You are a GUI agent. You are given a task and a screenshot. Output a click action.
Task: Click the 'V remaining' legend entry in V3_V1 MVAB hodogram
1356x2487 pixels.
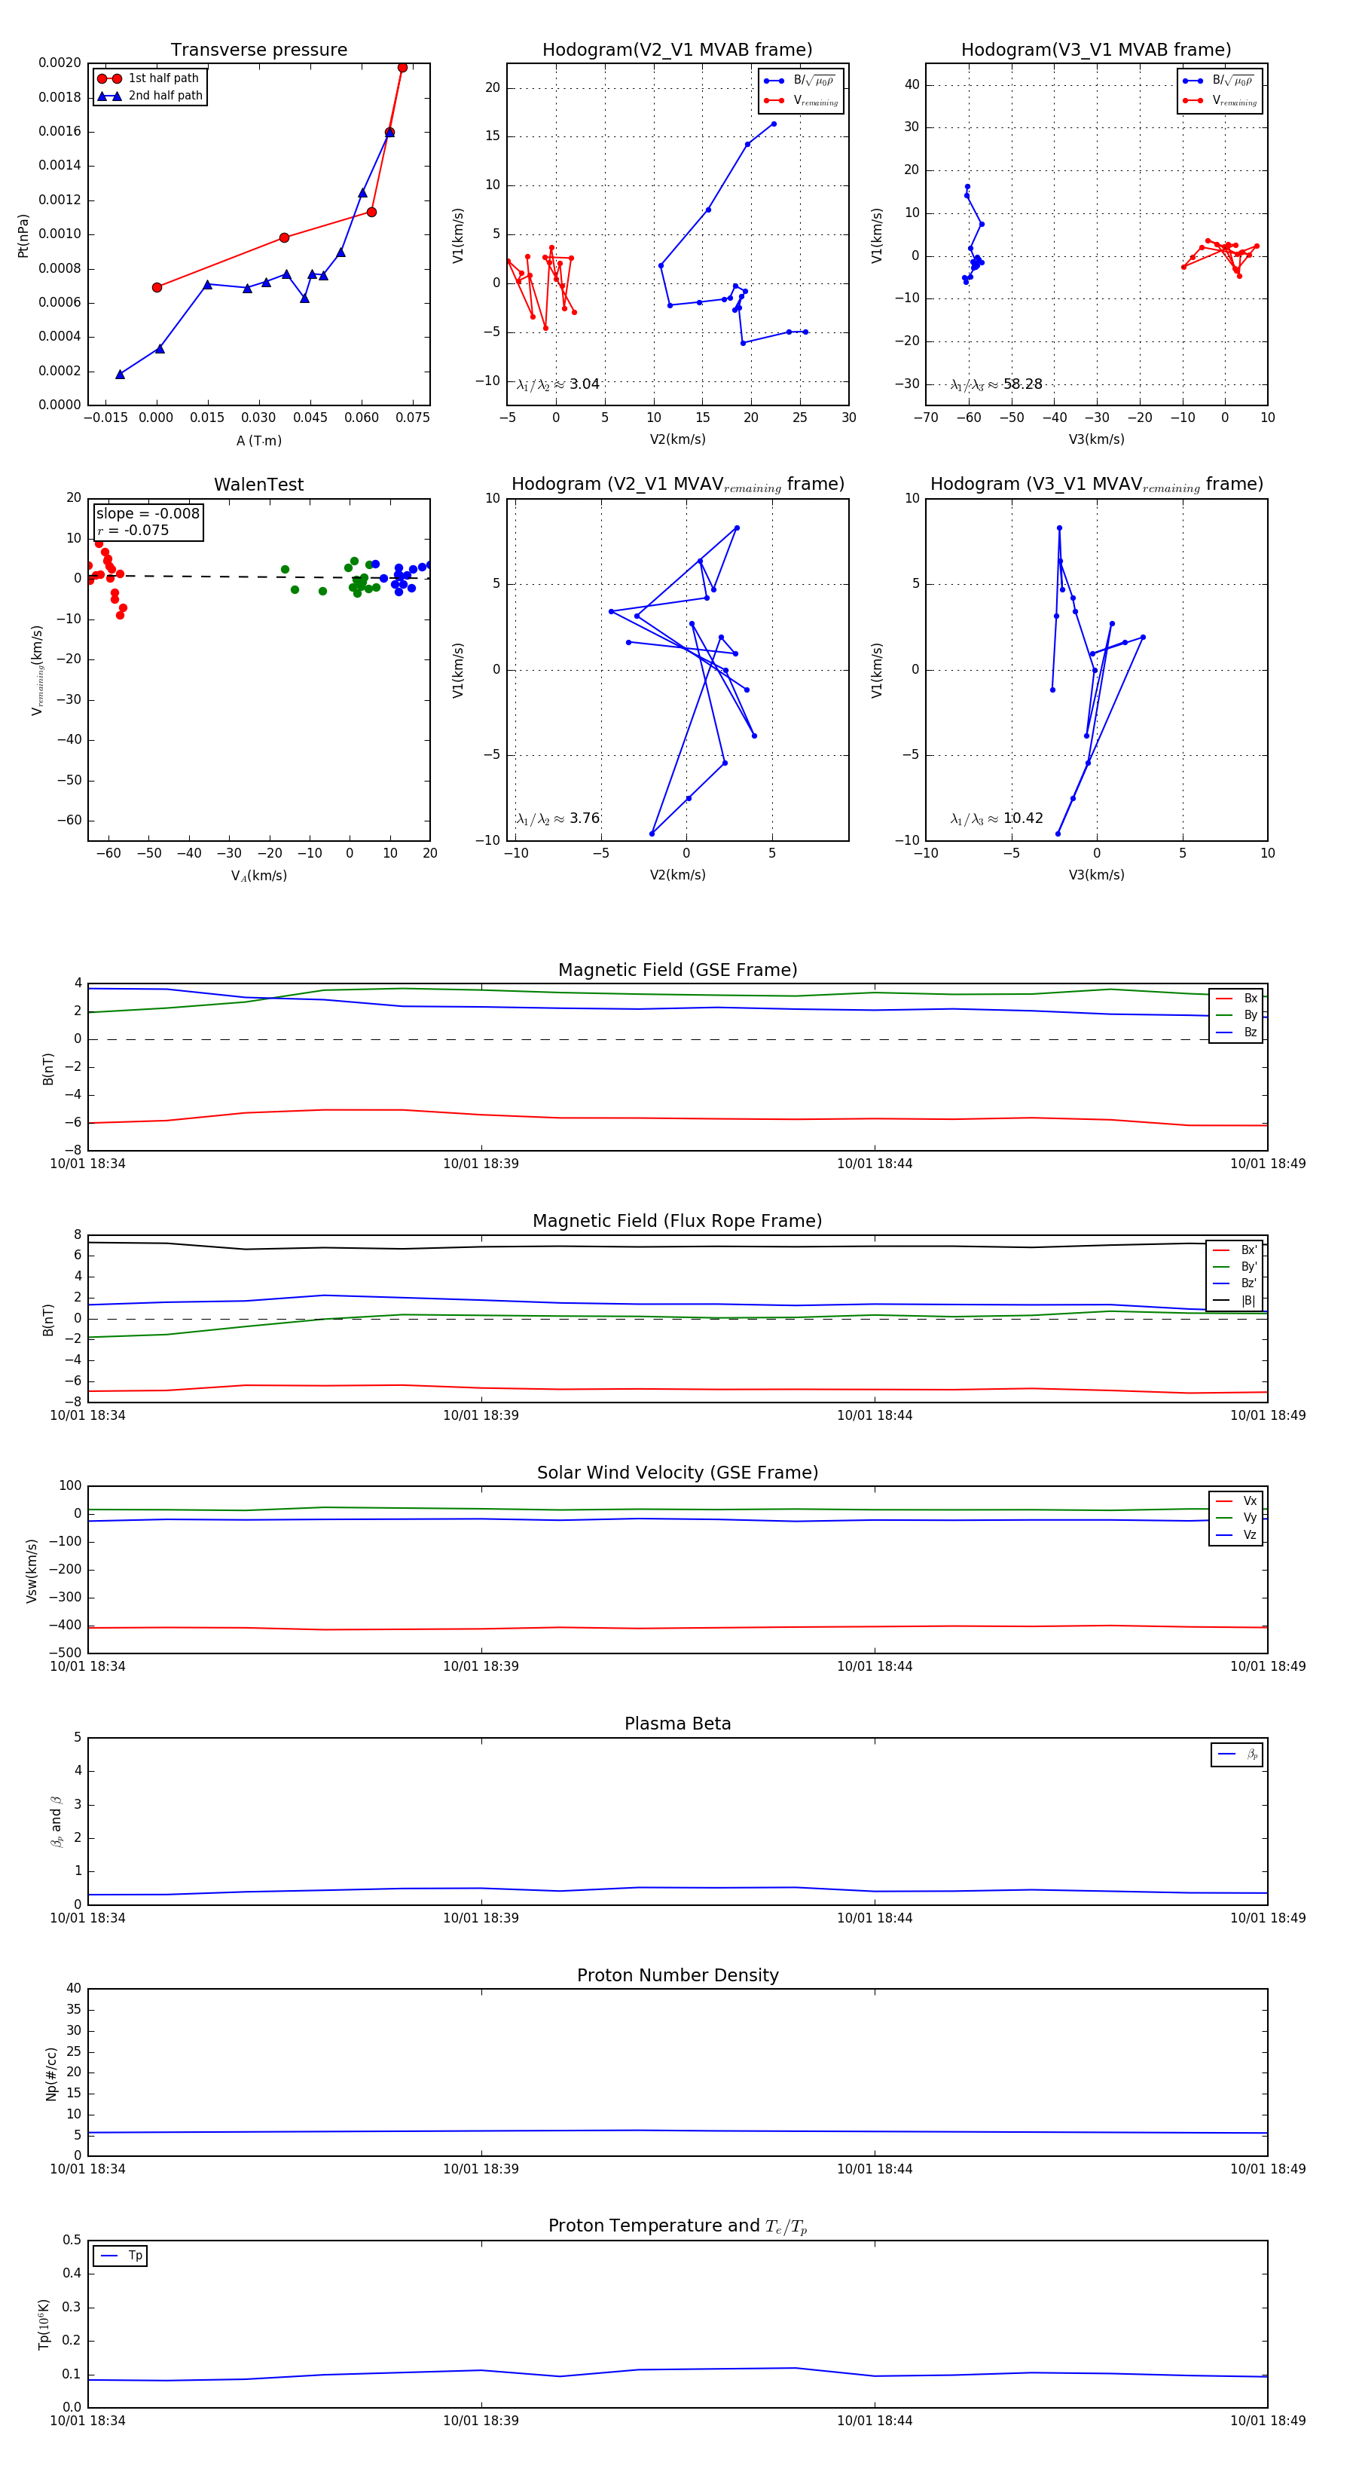point(1219,100)
